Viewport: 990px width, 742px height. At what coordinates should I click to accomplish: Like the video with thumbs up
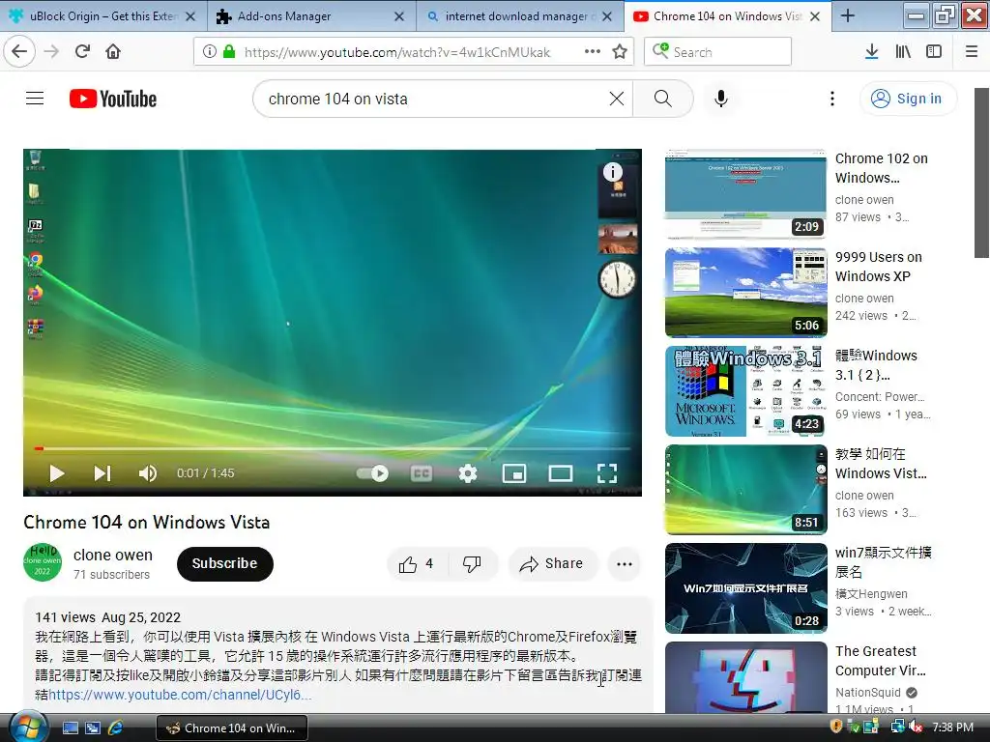[417, 564]
